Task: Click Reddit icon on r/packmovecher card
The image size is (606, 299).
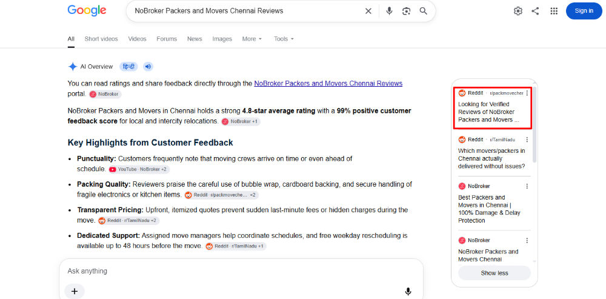Action: [x=462, y=93]
